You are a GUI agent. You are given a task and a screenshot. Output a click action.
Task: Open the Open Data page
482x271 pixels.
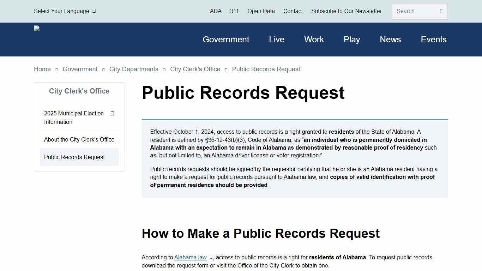[261, 11]
